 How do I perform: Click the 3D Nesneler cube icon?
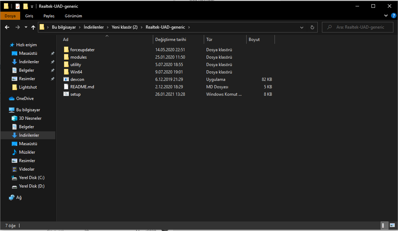click(15, 118)
